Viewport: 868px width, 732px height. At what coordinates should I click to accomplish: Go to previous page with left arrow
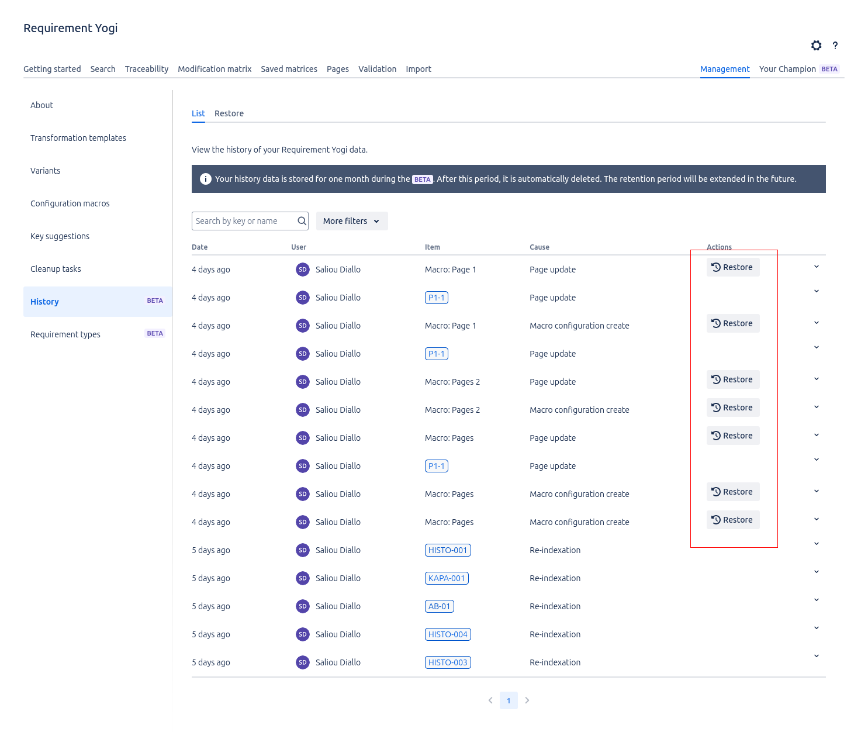[x=490, y=700]
